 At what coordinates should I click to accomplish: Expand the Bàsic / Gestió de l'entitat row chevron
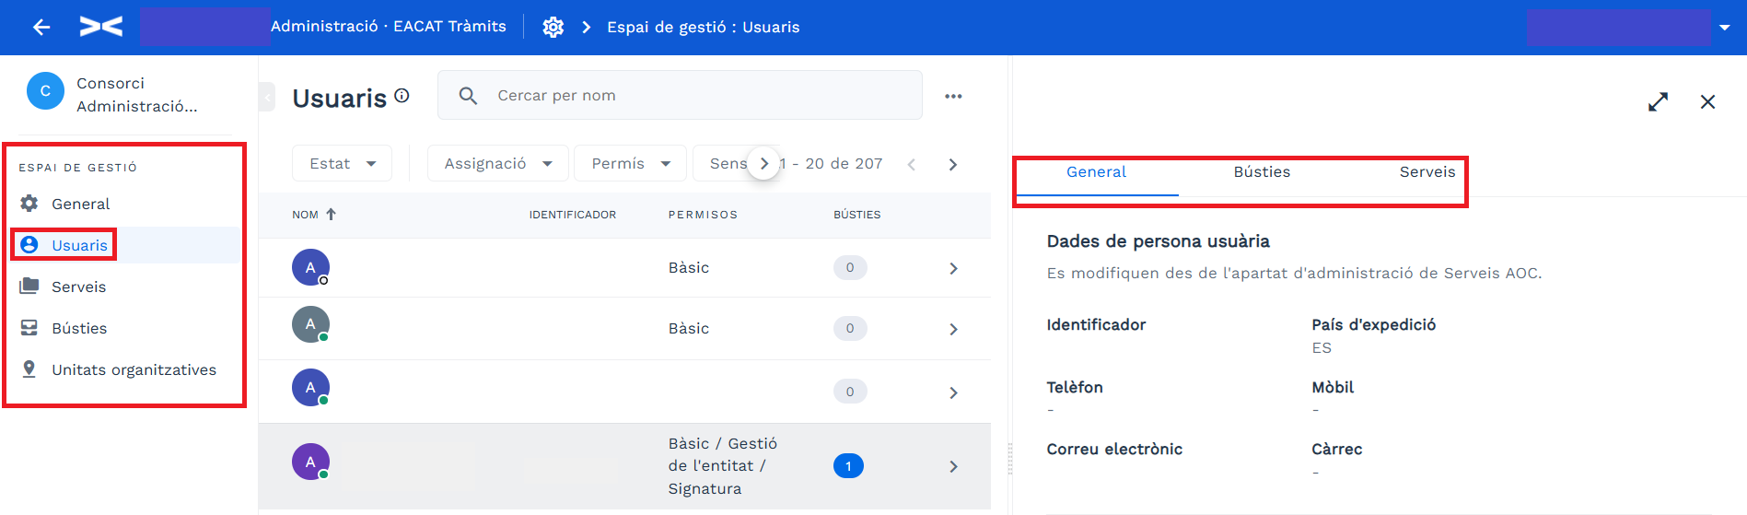coord(953,466)
